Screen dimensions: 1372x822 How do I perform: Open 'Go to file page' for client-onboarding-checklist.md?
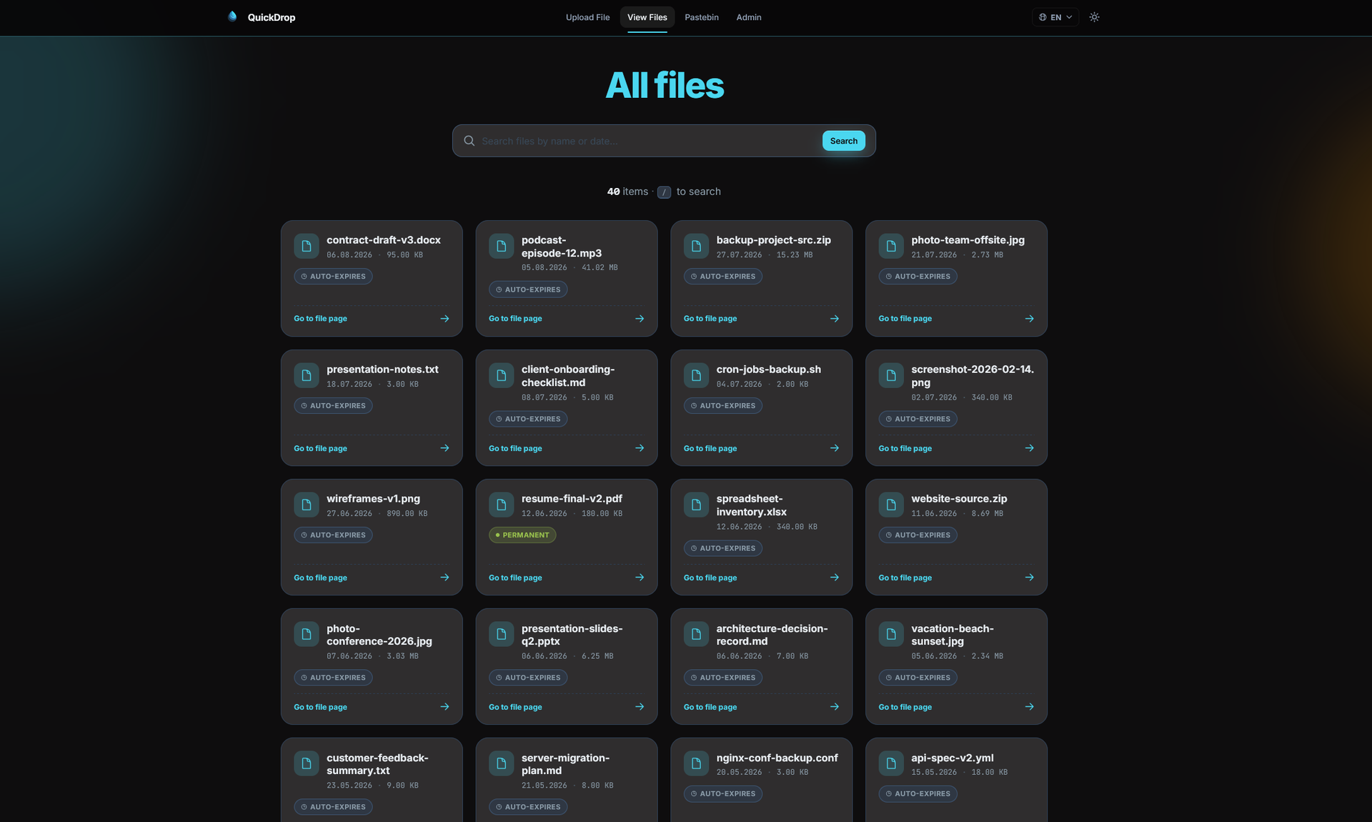(515, 448)
